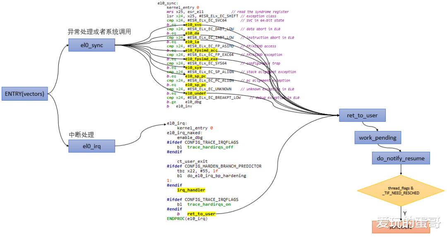Viewport: 447px width, 237px height.
Task: Click the Y label below the diamond
Action: pos(405,213)
